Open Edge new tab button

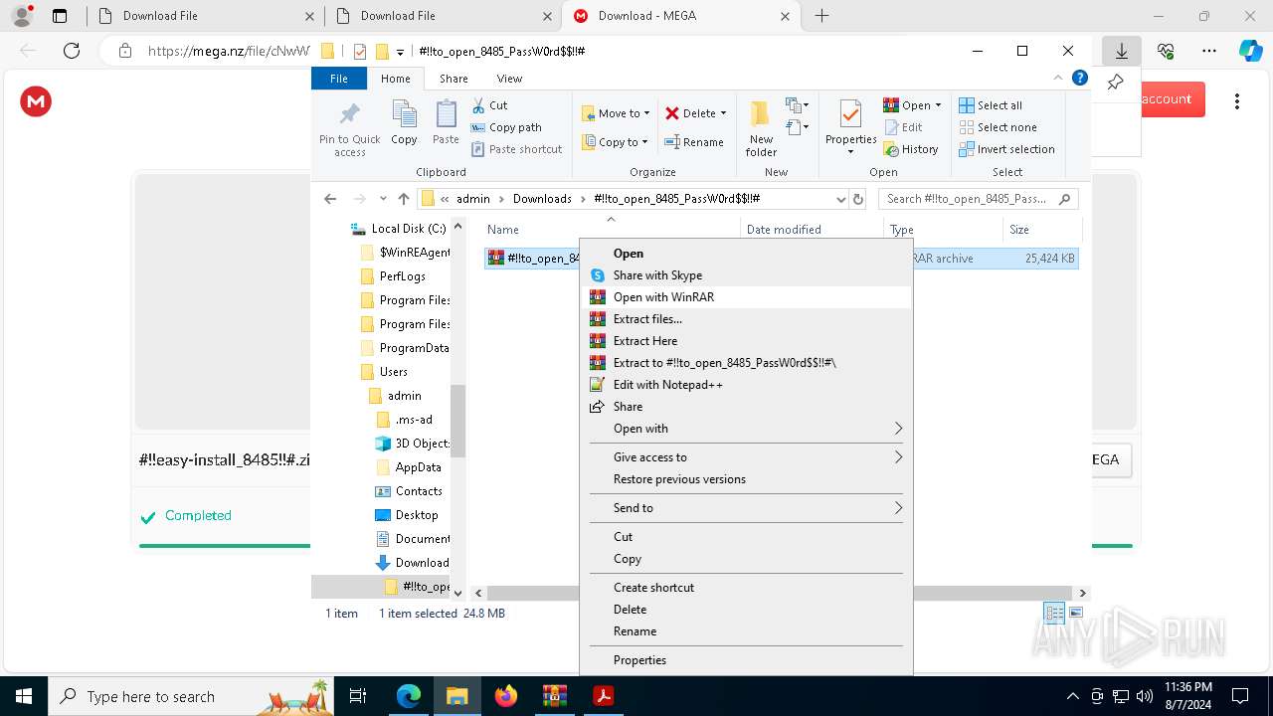pyautogui.click(x=822, y=15)
